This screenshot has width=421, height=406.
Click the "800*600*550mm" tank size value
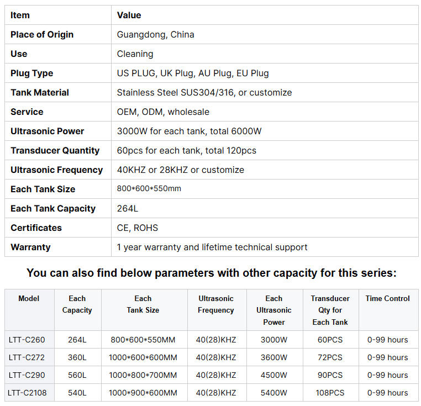tap(149, 189)
